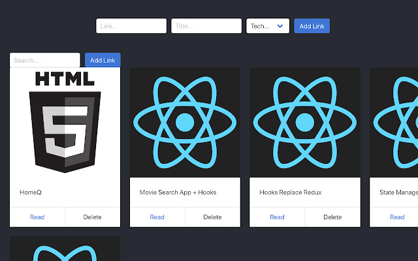The image size is (418, 261).
Task: Click the Title input field
Action: 206,26
